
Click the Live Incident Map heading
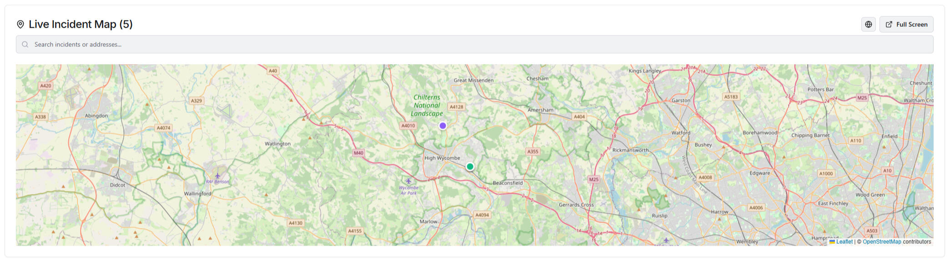point(81,25)
